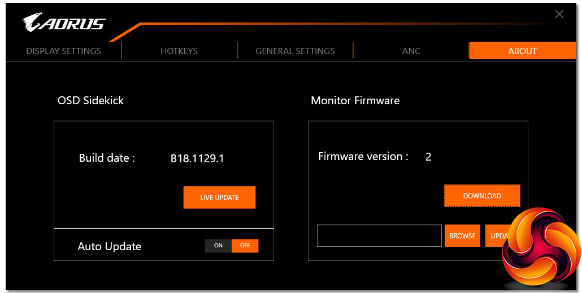Turn Auto Update on
This screenshot has height=293, width=582.
[x=218, y=246]
